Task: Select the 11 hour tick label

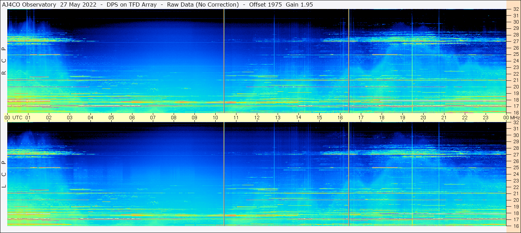Action: [236, 118]
